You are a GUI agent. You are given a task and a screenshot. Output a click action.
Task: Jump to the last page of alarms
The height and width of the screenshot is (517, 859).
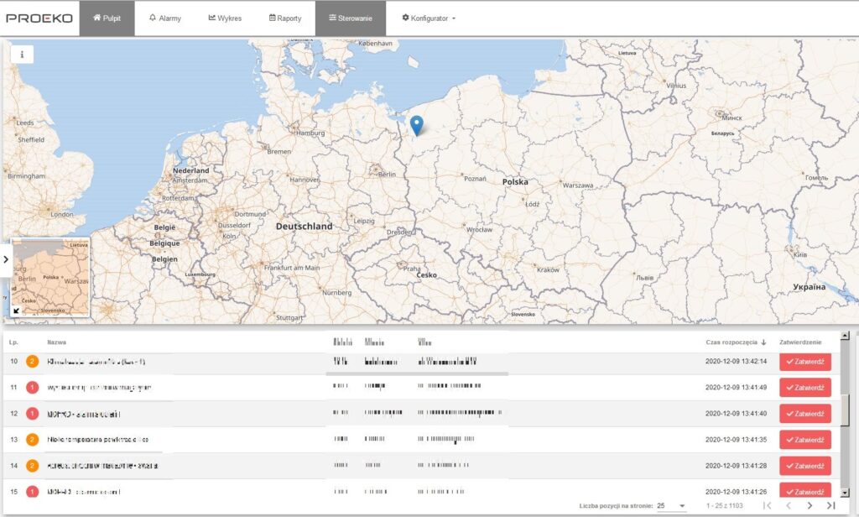pos(830,505)
